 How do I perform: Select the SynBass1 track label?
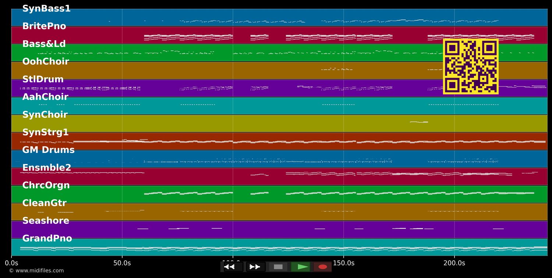pyautogui.click(x=47, y=8)
